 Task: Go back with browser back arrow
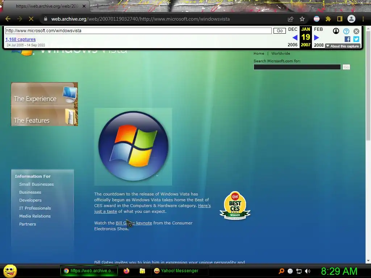pyautogui.click(x=8, y=19)
